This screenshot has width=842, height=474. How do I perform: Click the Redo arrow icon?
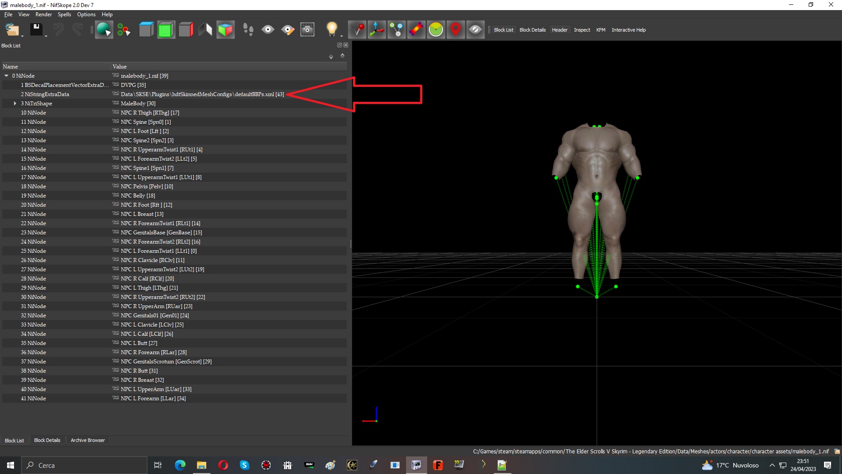[x=78, y=30]
